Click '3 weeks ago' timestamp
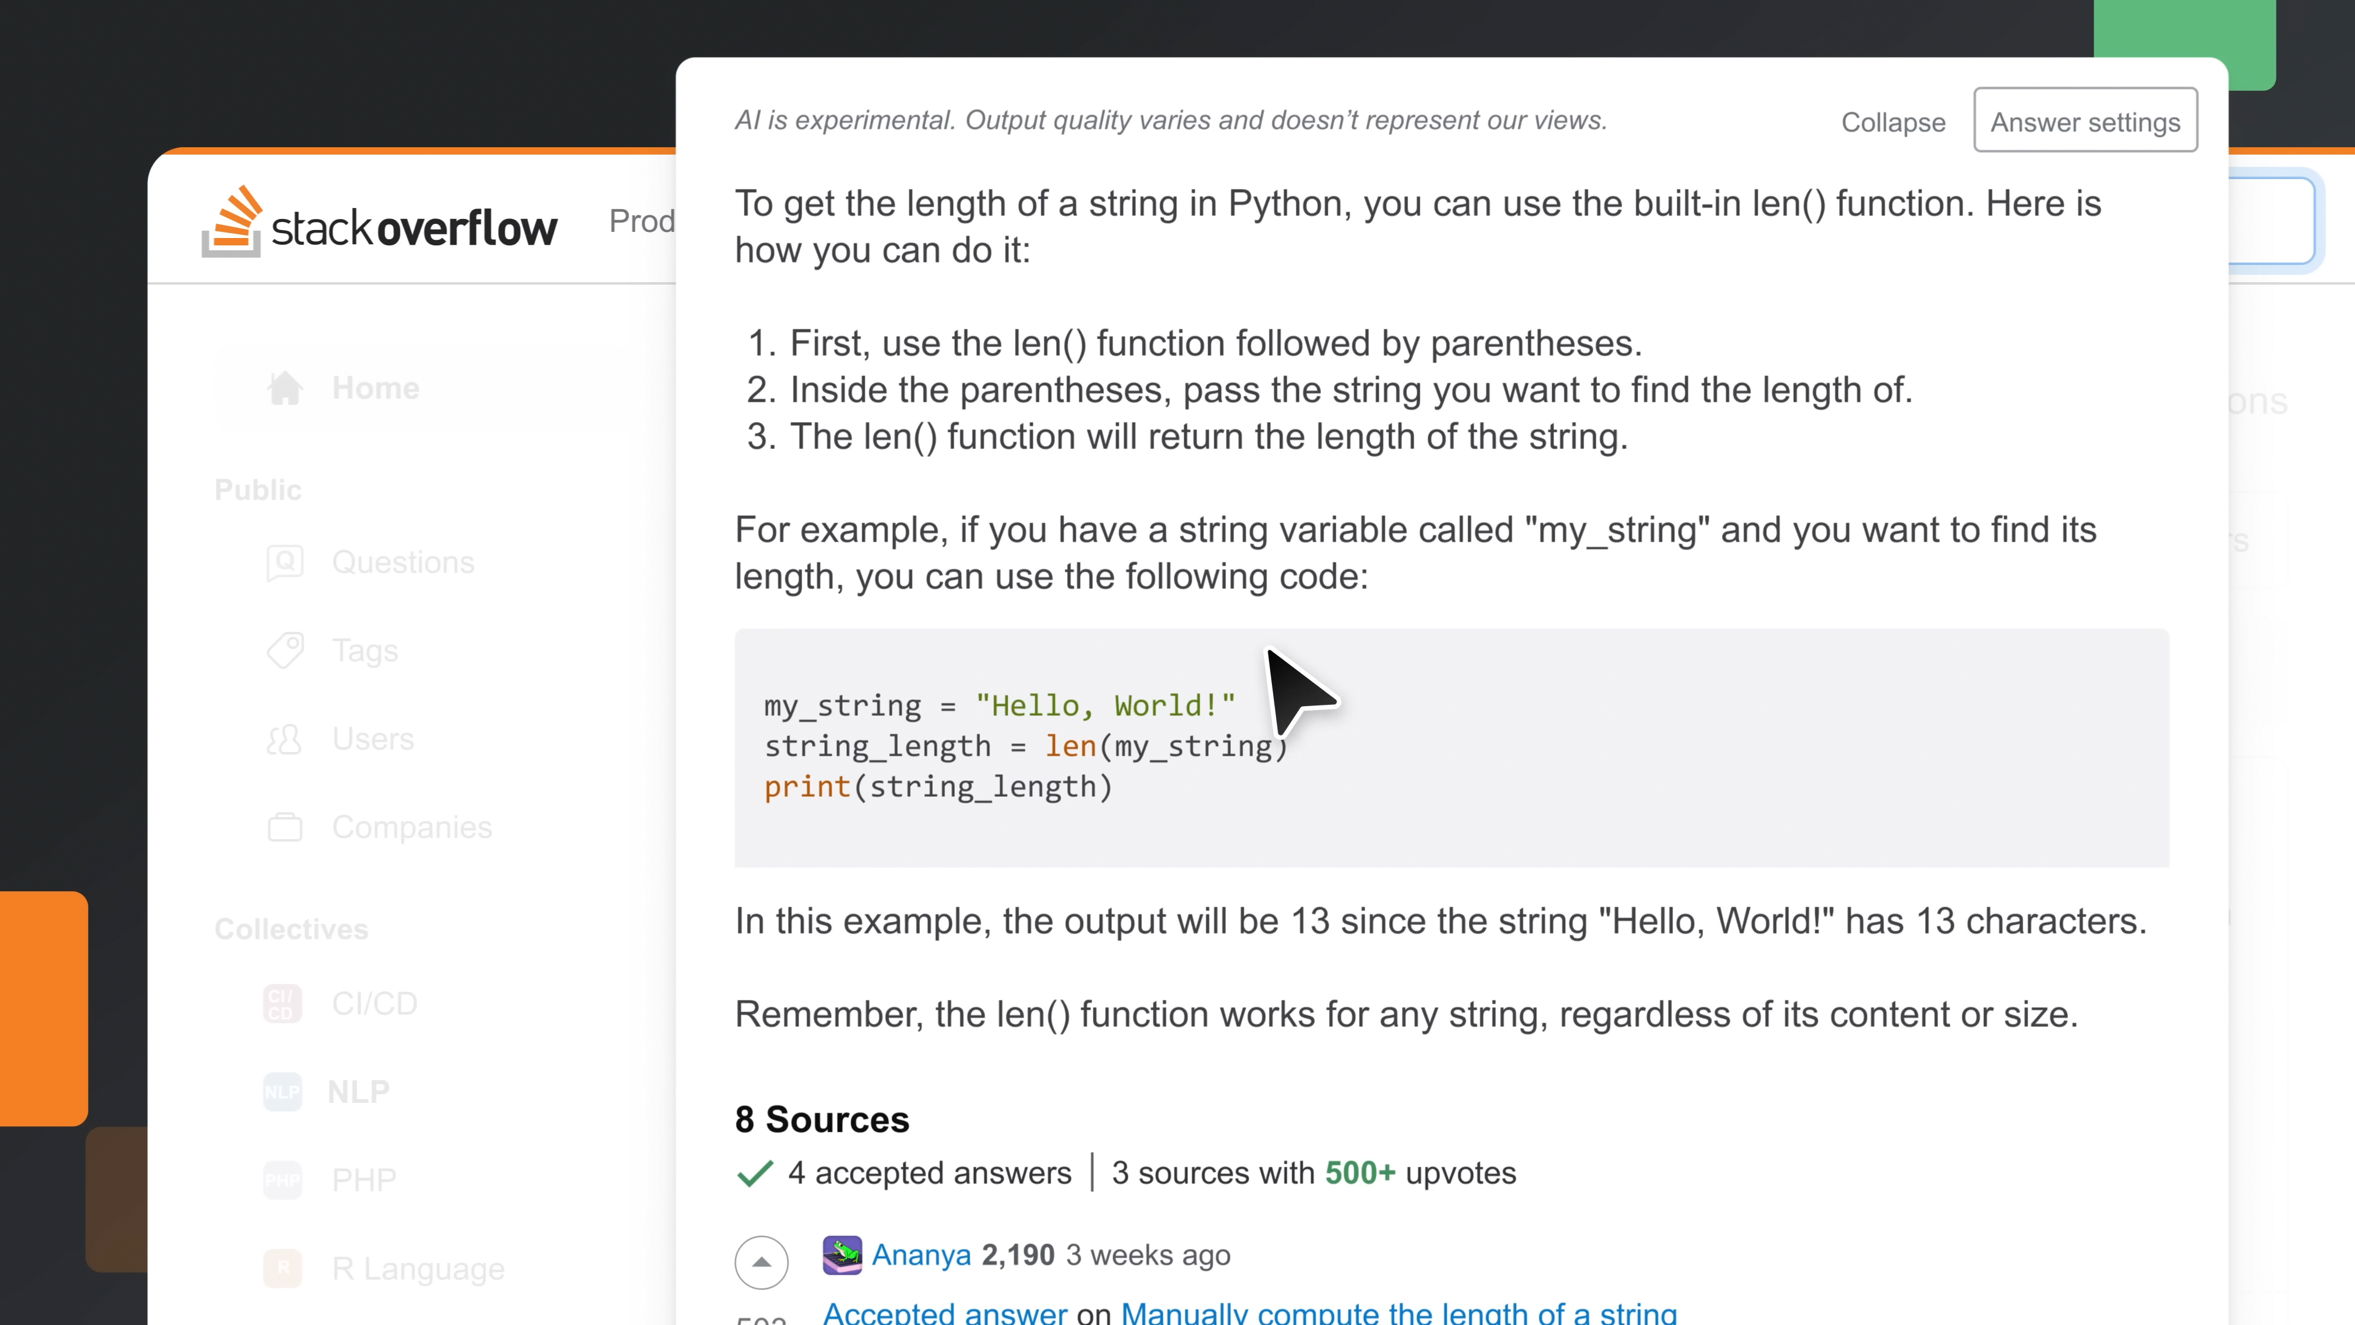The height and width of the screenshot is (1325, 2355). pos(1148,1254)
